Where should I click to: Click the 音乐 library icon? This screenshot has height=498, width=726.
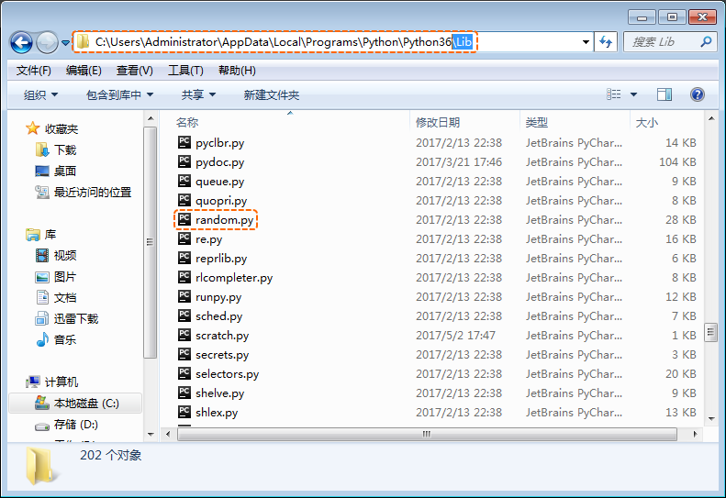tap(42, 339)
